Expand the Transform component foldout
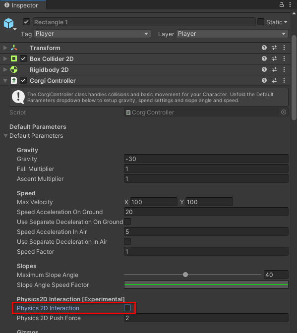This screenshot has width=297, height=333. [x=5, y=48]
